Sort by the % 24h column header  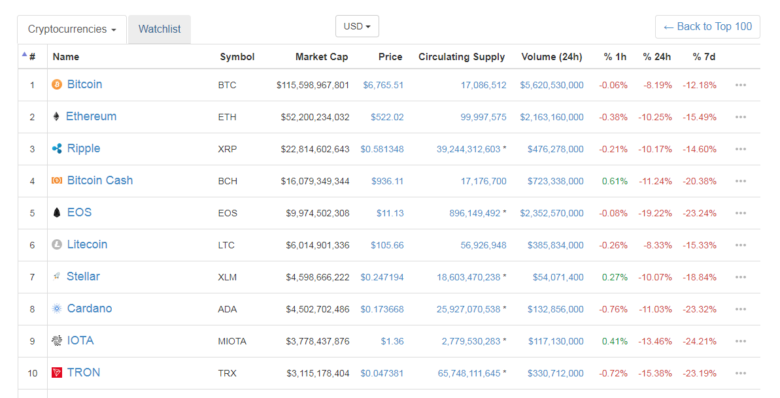click(656, 57)
